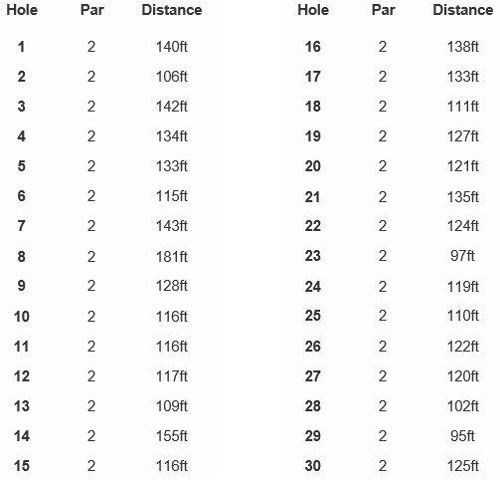Click the par value for hole 10

click(x=91, y=317)
